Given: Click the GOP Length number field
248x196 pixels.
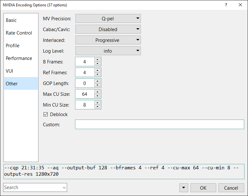Looking at the screenshot, I should tap(85, 83).
